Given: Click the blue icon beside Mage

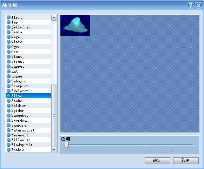Looking at the screenshot, I should pos(8,37).
